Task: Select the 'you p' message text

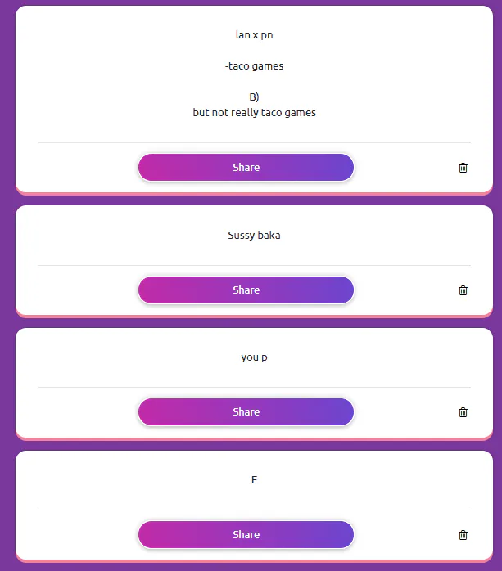Action: [254, 357]
